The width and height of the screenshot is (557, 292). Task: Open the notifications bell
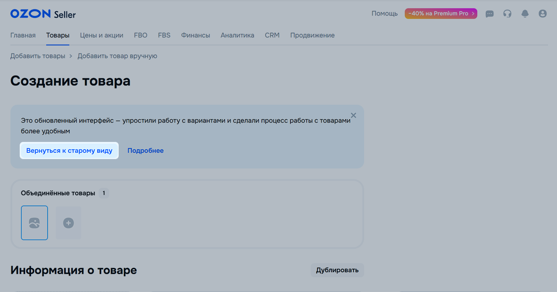pyautogui.click(x=525, y=14)
